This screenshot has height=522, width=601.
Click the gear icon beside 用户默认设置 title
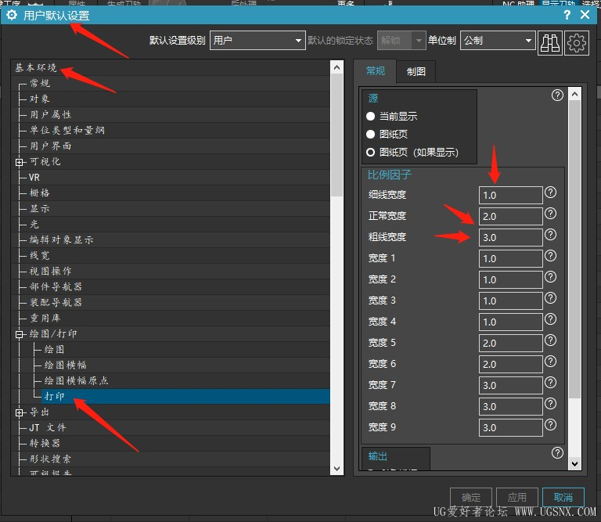click(12, 16)
